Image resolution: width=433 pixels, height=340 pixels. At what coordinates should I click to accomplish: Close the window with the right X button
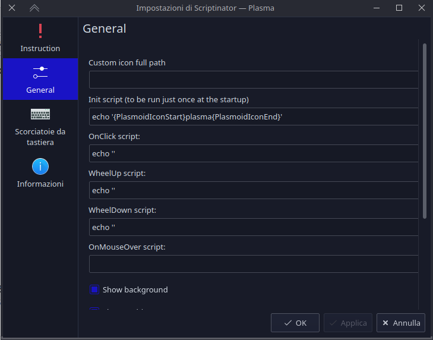click(421, 8)
